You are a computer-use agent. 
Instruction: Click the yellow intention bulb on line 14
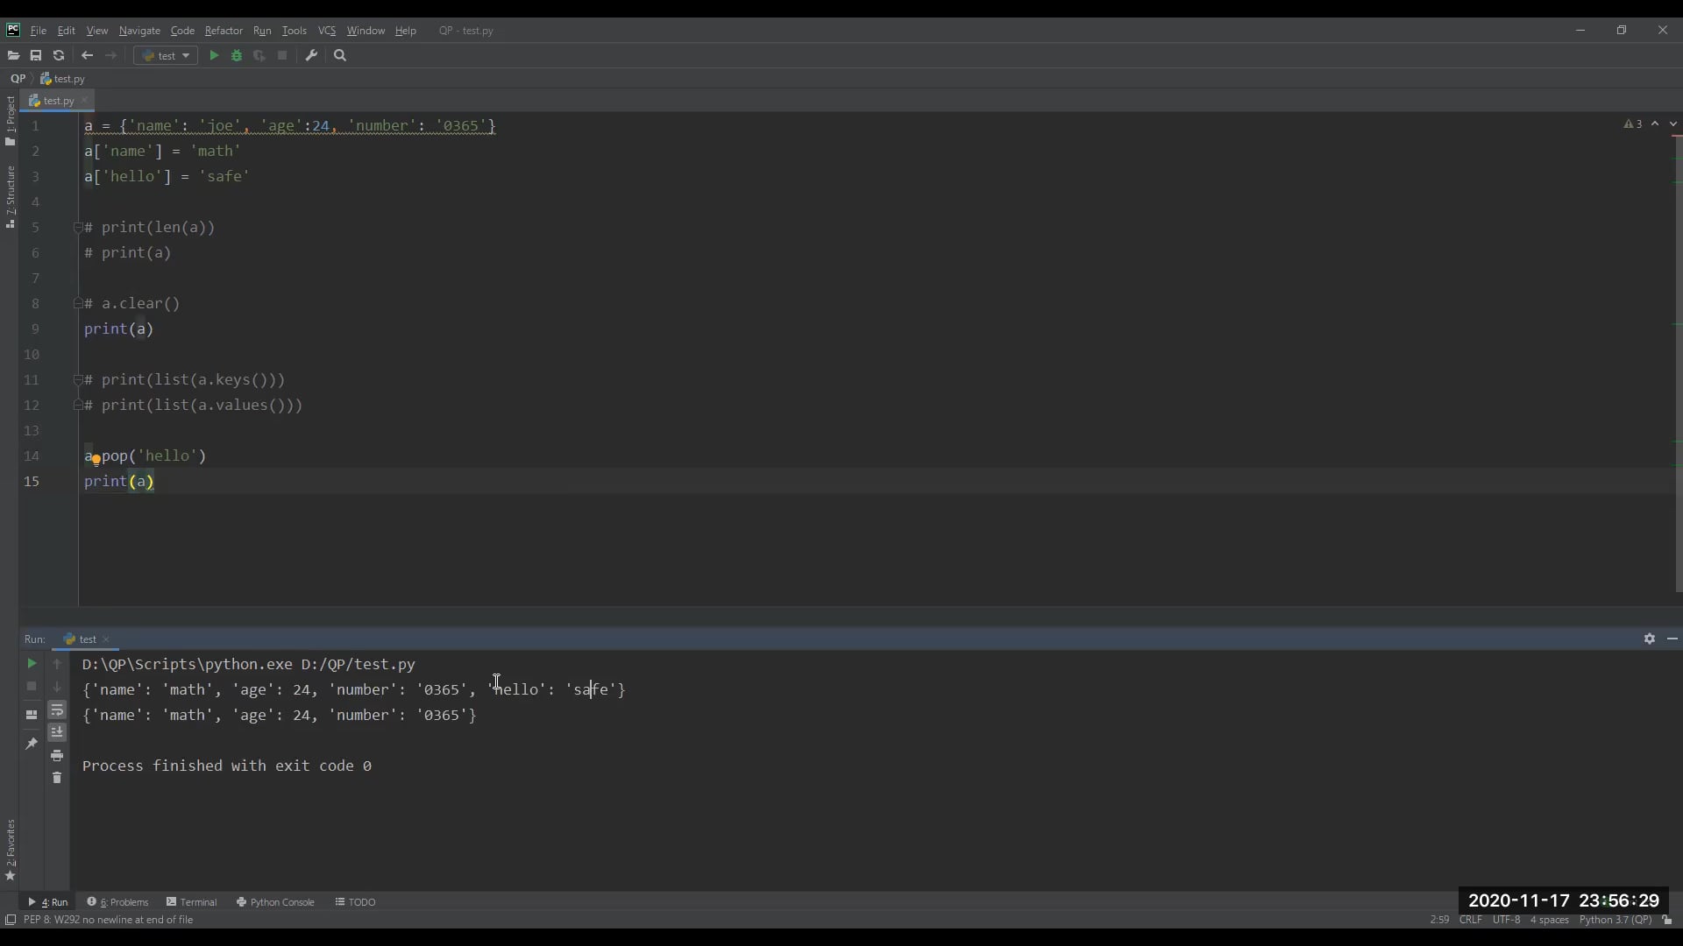96,459
